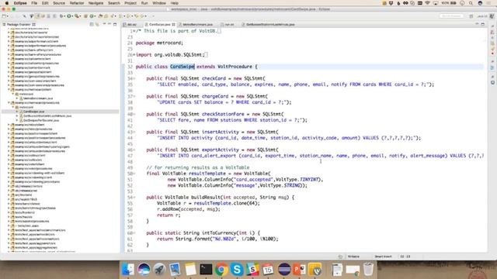497x279 pixels.
Task: Collapse buildResult method fold at line 54
Action: pyautogui.click(x=134, y=198)
